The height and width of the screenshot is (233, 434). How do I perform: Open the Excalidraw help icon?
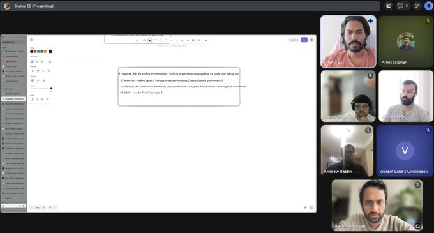(x=311, y=207)
